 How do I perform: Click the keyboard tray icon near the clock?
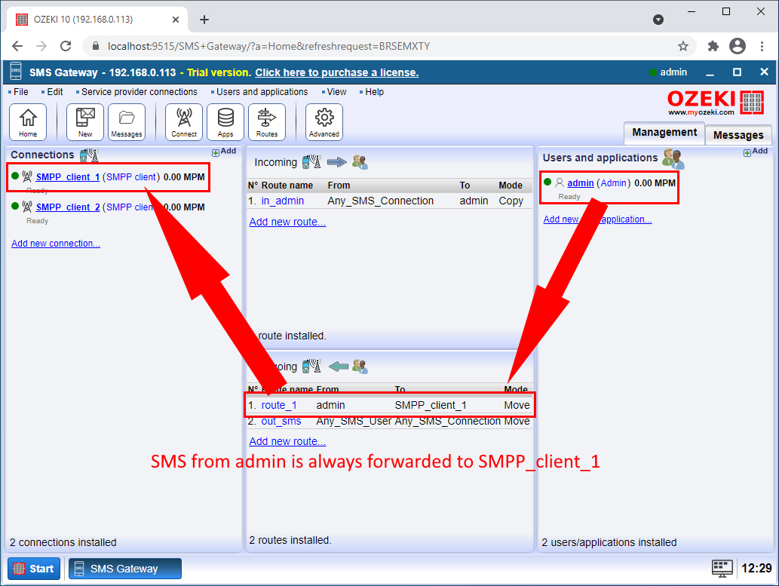722,568
